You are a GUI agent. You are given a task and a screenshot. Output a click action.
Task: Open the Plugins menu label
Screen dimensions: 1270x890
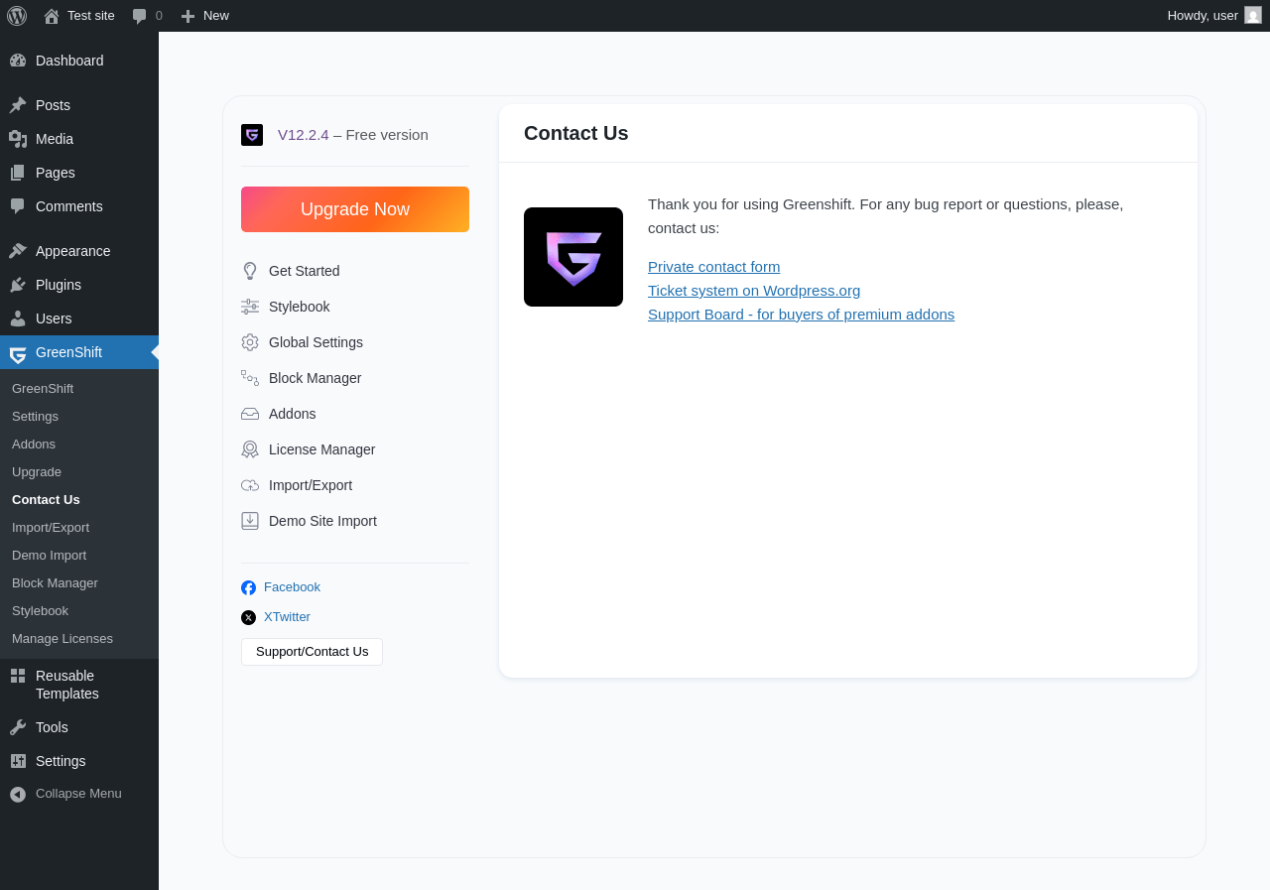tap(59, 285)
